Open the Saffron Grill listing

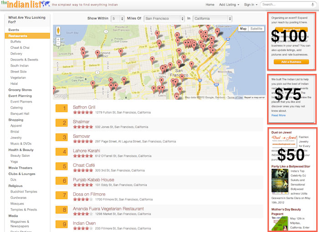(x=84, y=107)
